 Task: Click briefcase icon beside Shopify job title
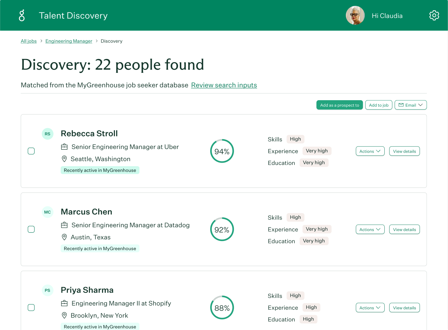(64, 303)
